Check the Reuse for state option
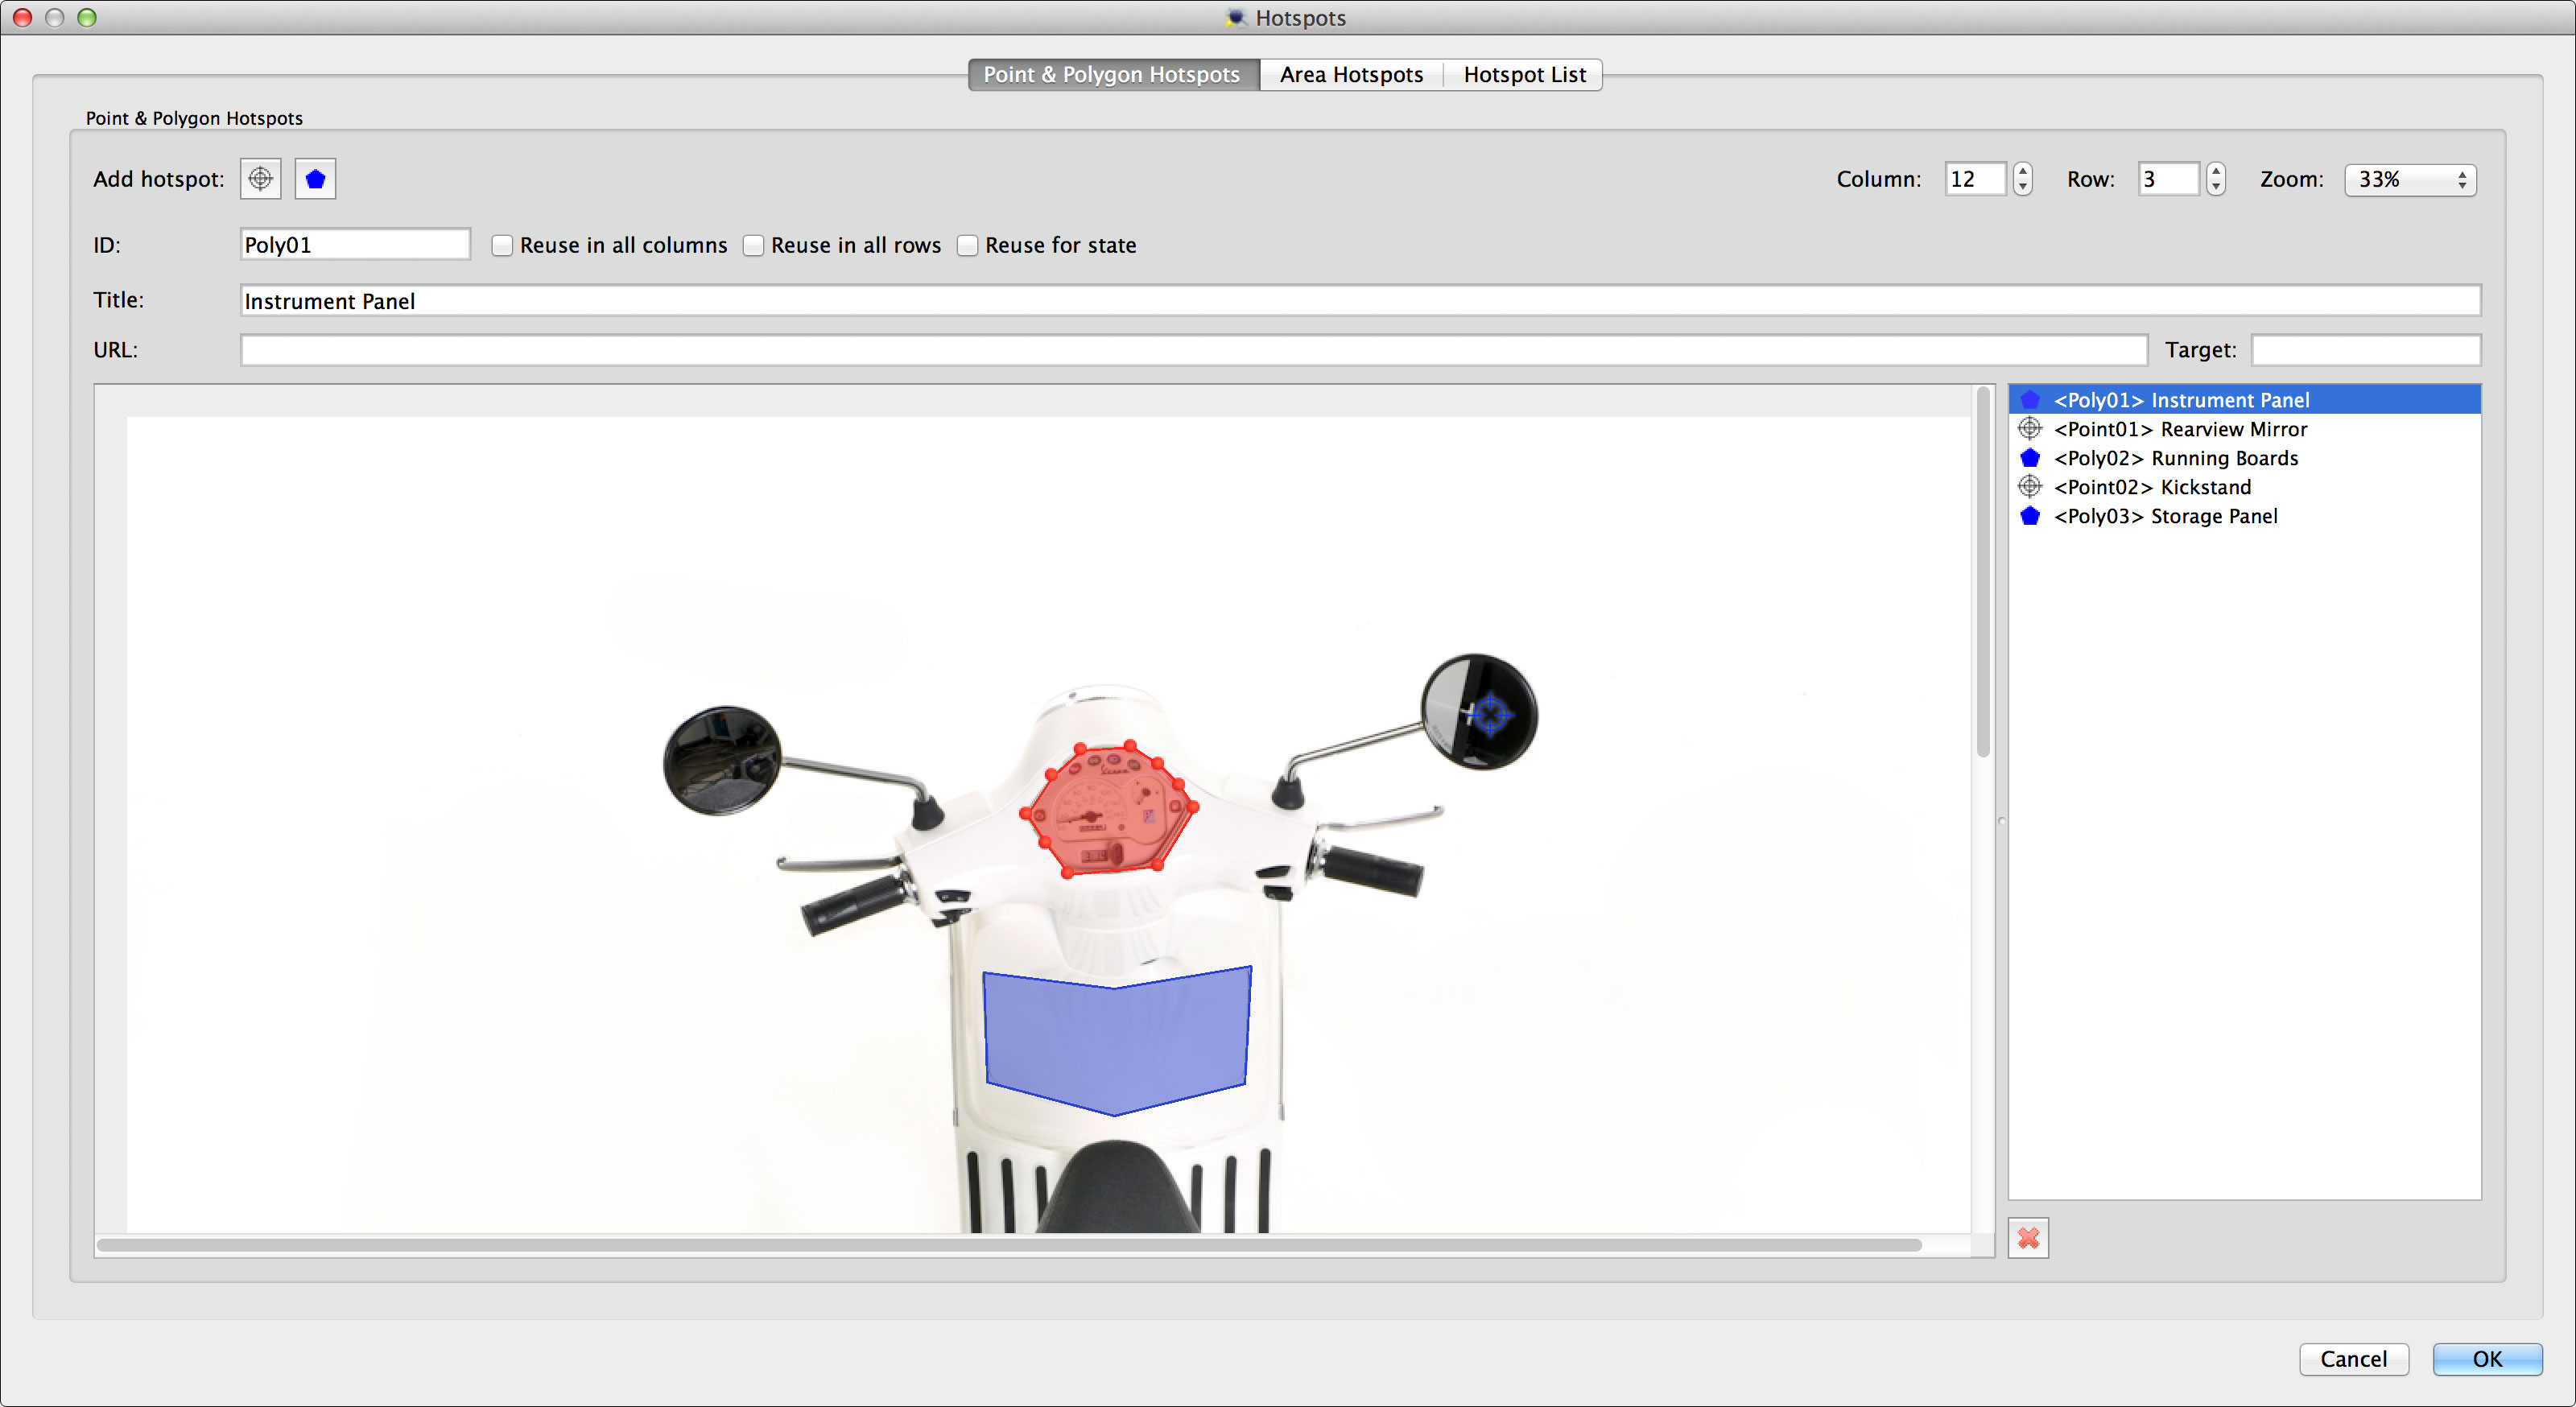 [967, 245]
